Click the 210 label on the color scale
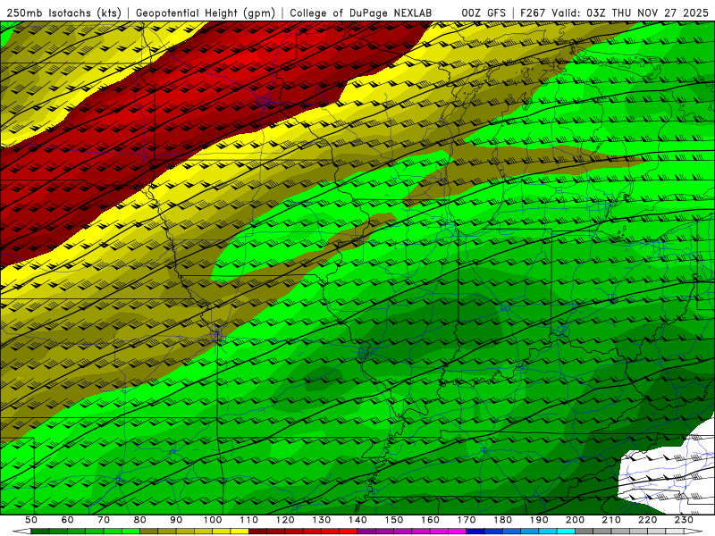The width and height of the screenshot is (715, 536). (x=611, y=520)
